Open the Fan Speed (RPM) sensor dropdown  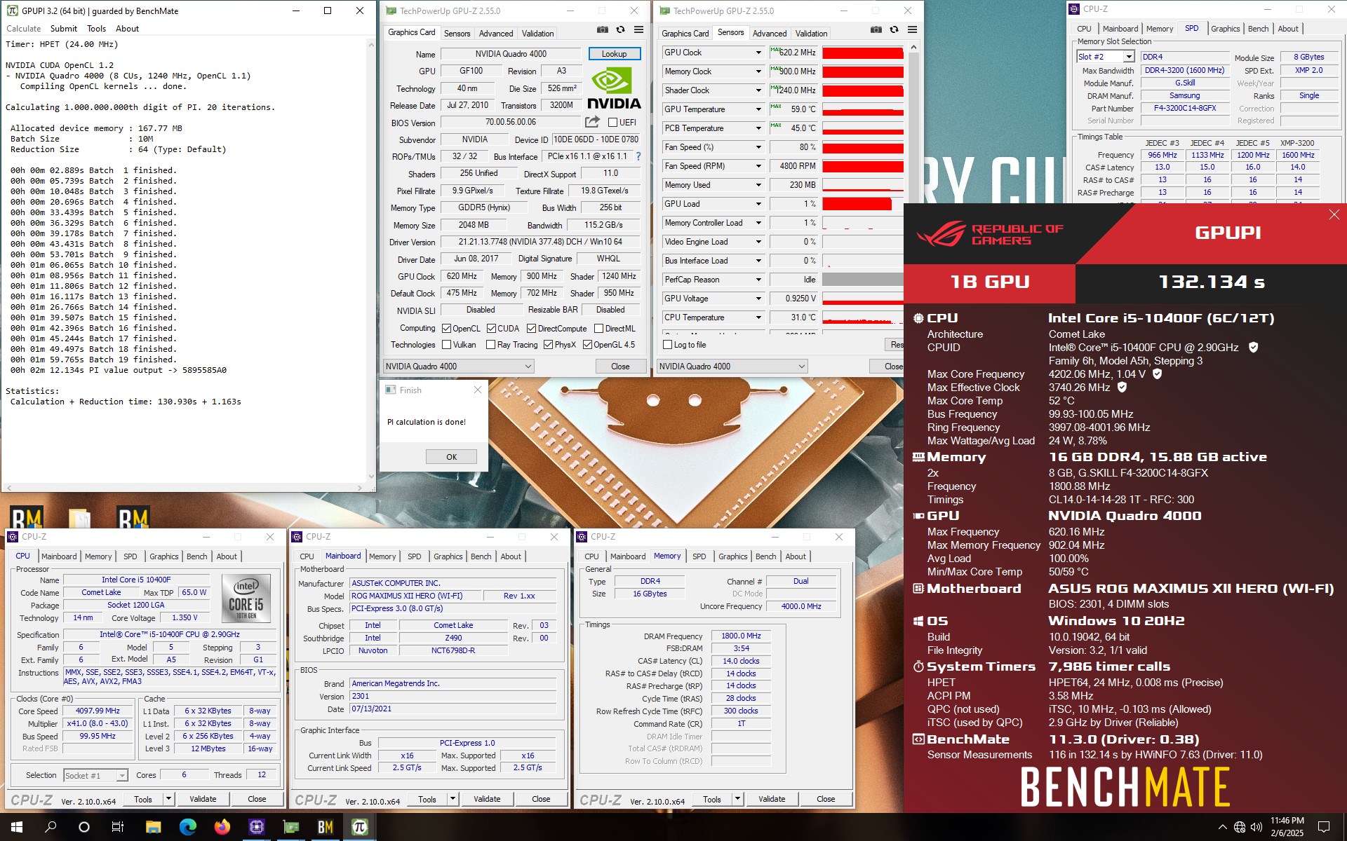coord(758,166)
